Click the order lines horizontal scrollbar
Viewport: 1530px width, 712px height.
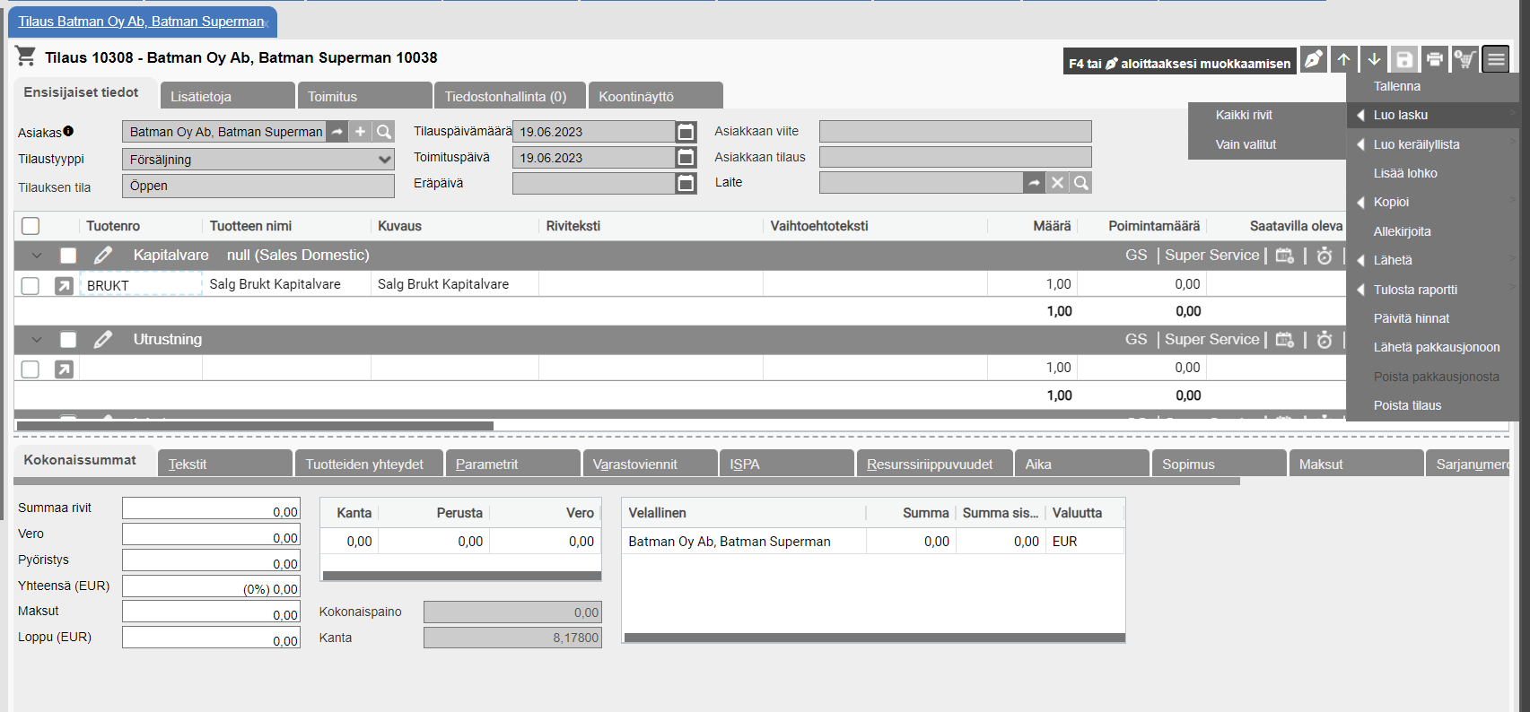[x=255, y=426]
